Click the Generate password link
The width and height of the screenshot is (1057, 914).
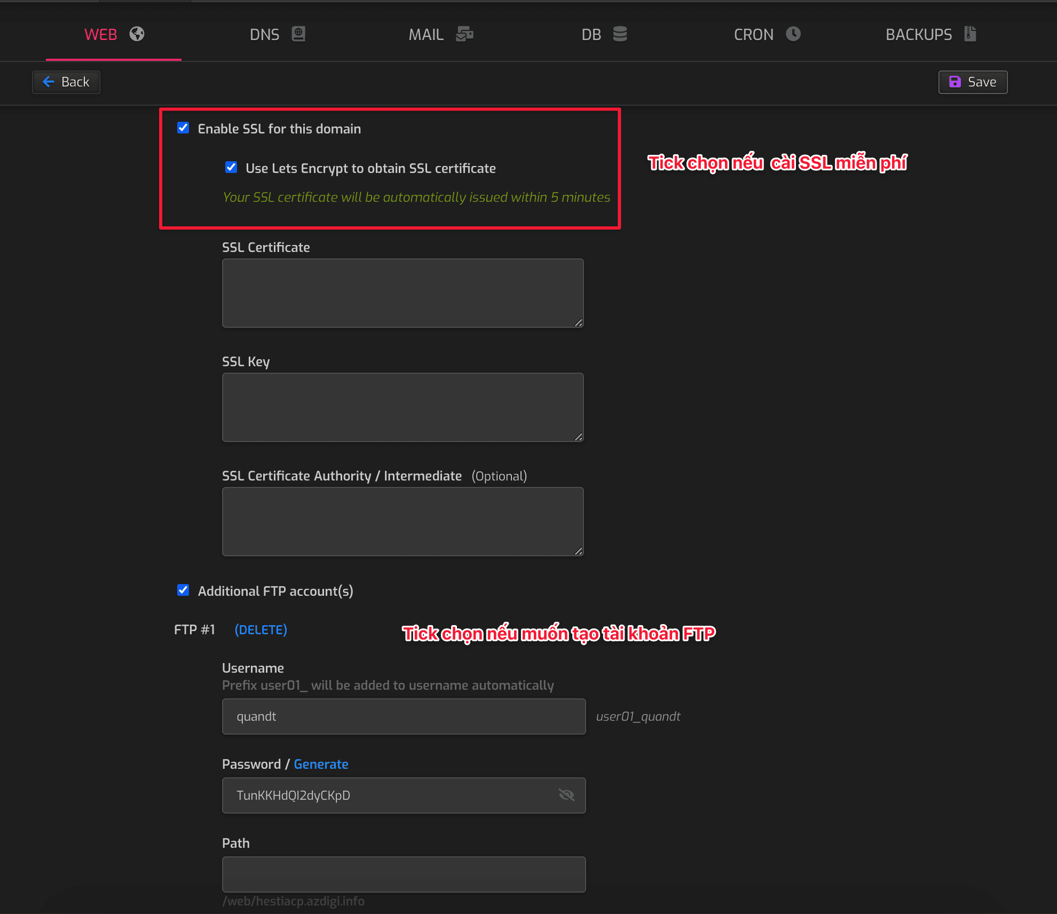click(x=321, y=764)
